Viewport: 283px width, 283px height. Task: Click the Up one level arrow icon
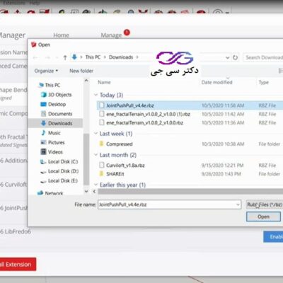65,57
